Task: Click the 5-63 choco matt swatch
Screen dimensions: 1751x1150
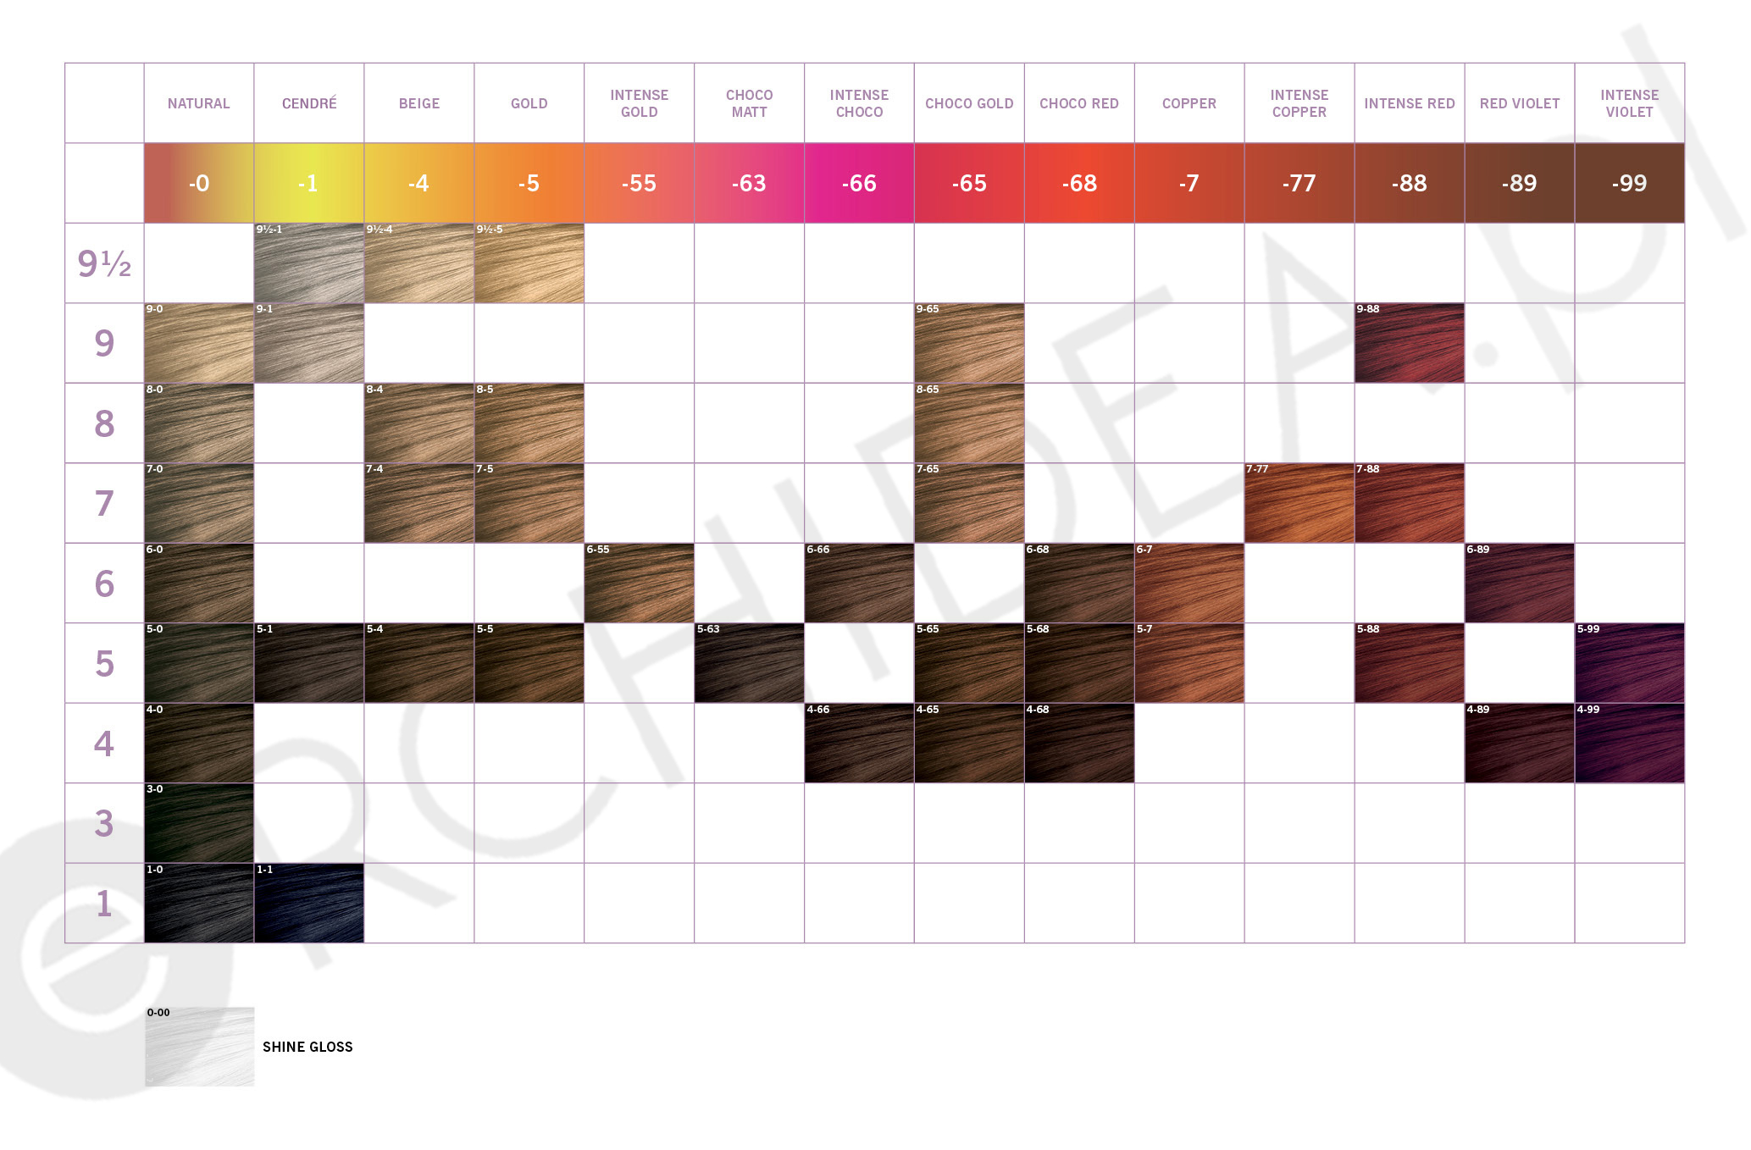Action: [x=750, y=663]
